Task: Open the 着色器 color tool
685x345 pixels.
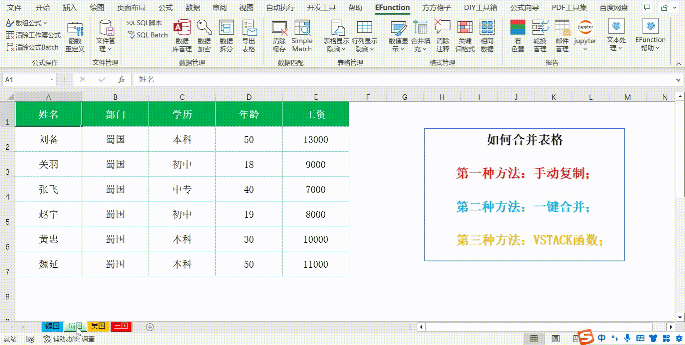Action: click(517, 36)
